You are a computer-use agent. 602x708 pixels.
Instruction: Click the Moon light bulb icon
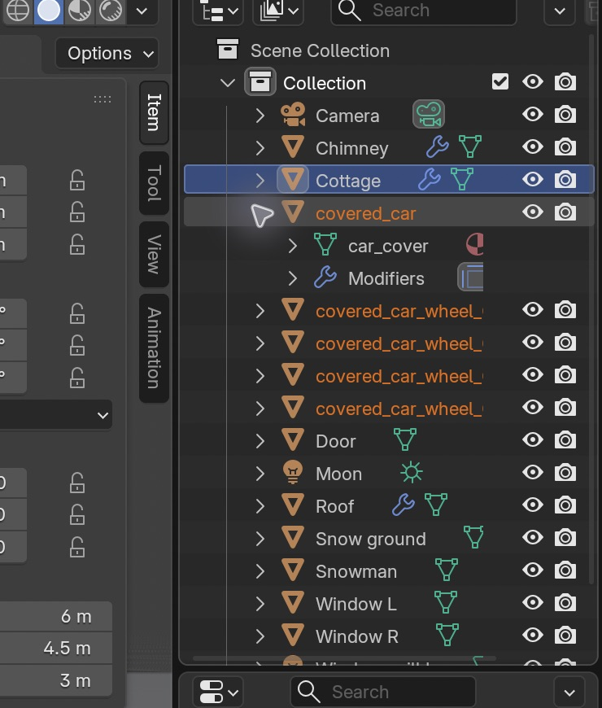(x=293, y=472)
